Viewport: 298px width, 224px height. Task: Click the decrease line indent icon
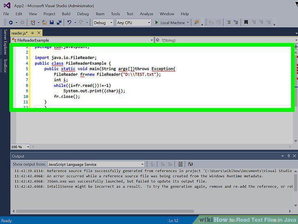tap(211, 23)
